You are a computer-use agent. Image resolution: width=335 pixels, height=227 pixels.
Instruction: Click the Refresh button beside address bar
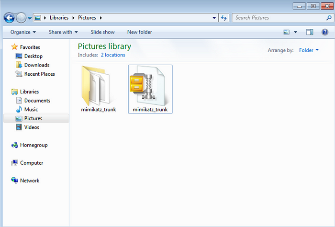click(x=223, y=18)
